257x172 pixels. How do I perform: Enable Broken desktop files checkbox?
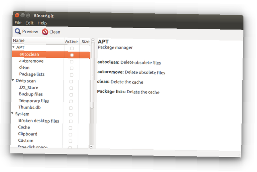[x=71, y=121]
